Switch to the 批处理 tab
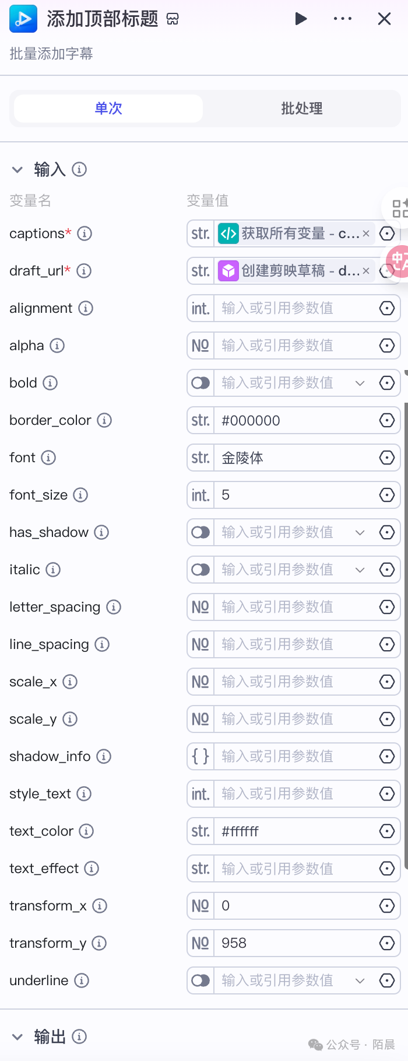This screenshot has width=408, height=1061. tap(302, 109)
